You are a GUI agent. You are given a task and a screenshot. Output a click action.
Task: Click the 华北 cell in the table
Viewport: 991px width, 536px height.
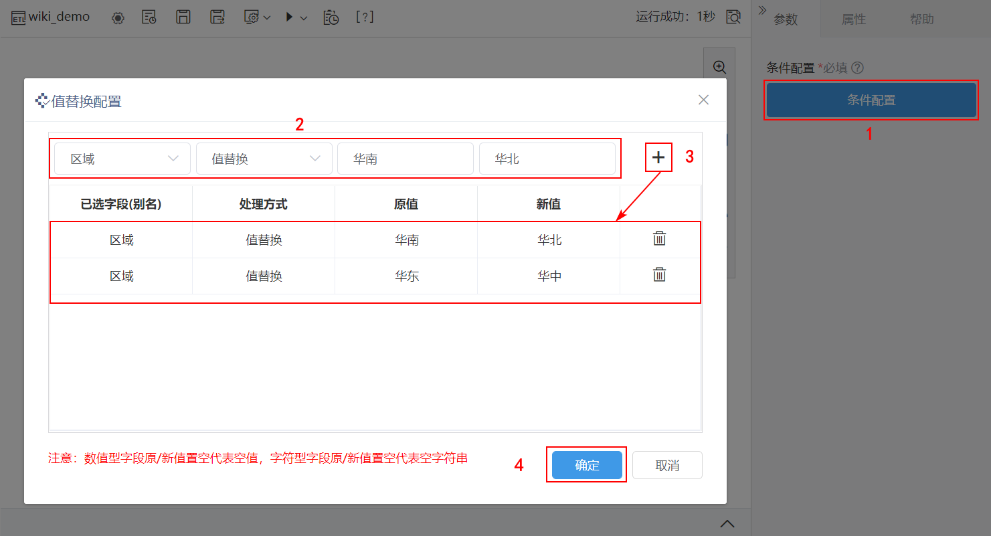(549, 240)
